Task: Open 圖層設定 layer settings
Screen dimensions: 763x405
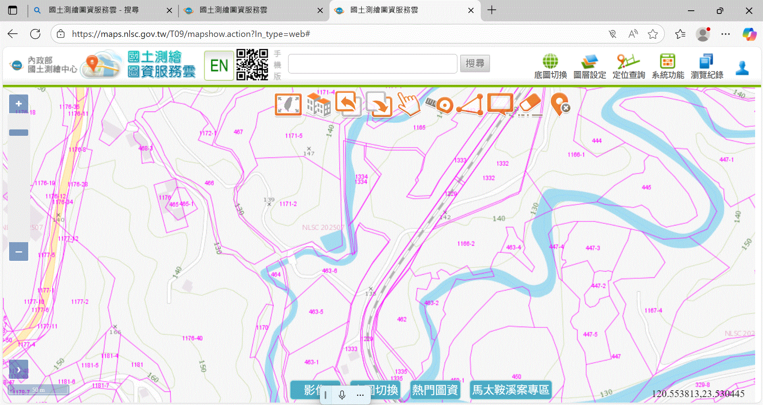Action: [589, 66]
